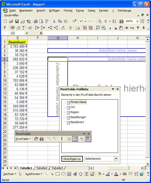Close the floating PivotTable toolbar
The width and height of the screenshot is (151, 183).
pyautogui.click(x=89, y=134)
